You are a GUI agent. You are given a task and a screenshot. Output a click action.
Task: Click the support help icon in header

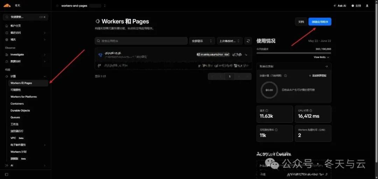[353, 6]
